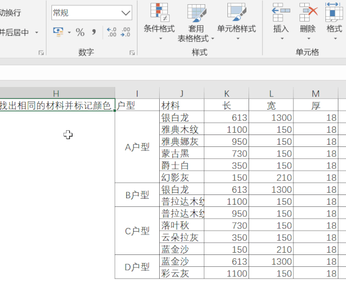Expand Merge & Center (并后居中) dropdown arrow
346x296 pixels.
[x=37, y=32]
